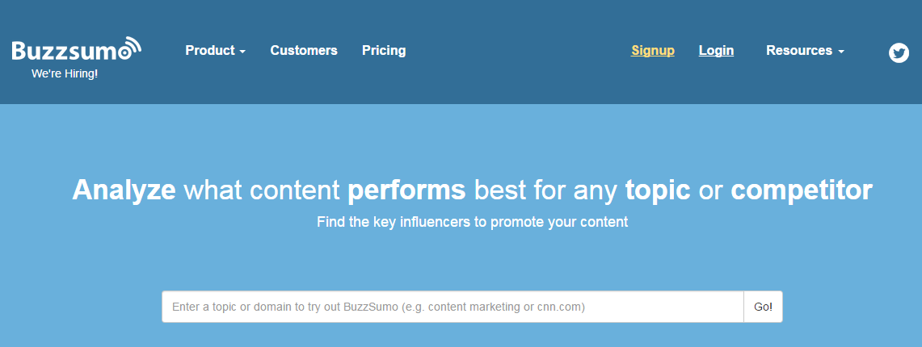The height and width of the screenshot is (347, 922).
Task: Expand the Resources dropdown menu
Action: pyautogui.click(x=799, y=51)
